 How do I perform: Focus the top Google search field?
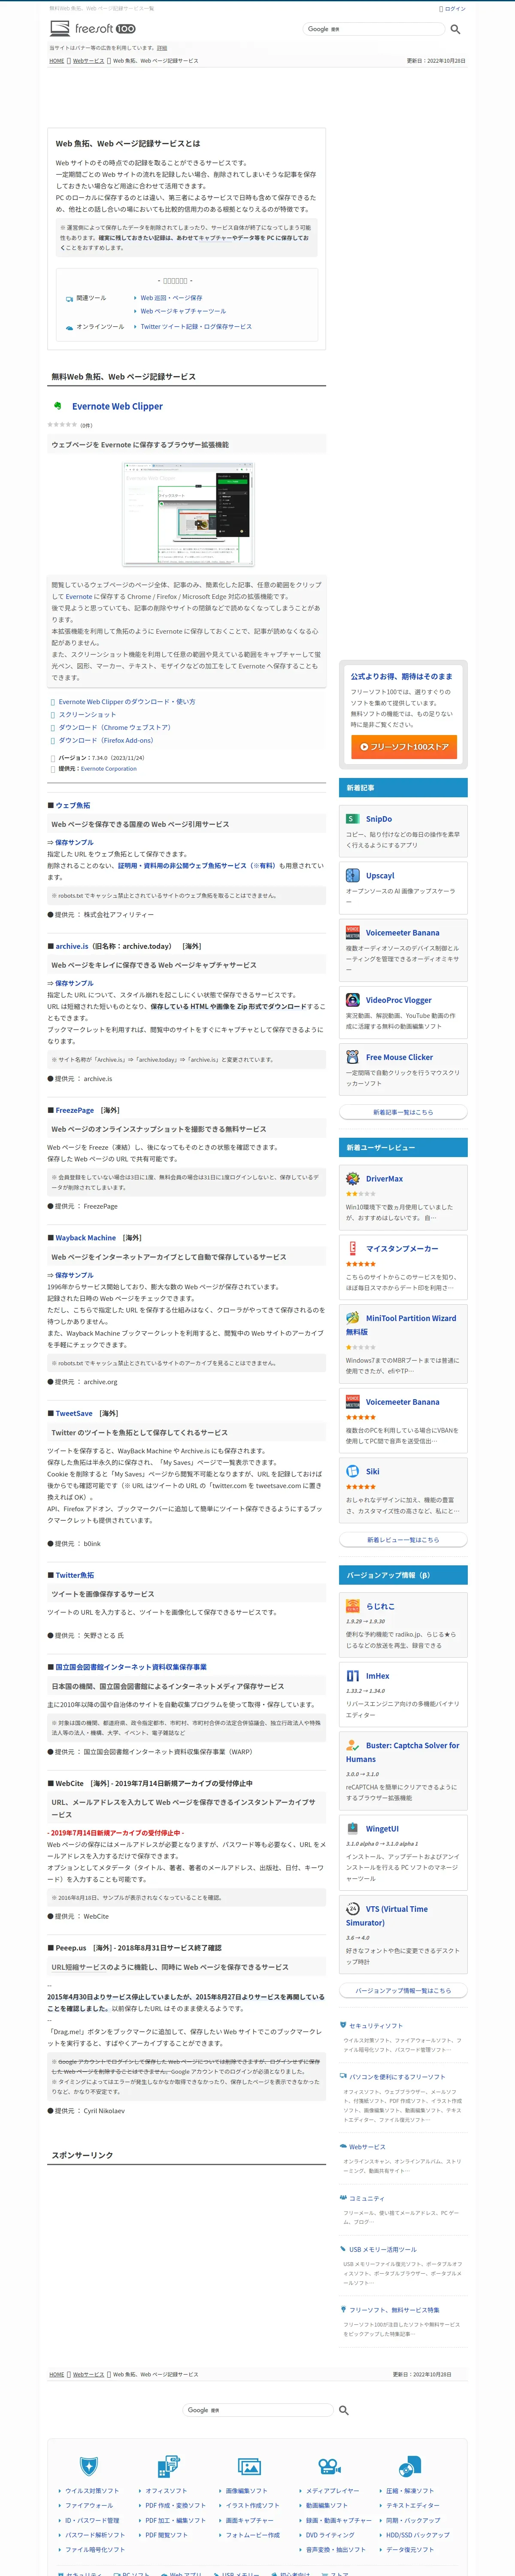pos(373,29)
